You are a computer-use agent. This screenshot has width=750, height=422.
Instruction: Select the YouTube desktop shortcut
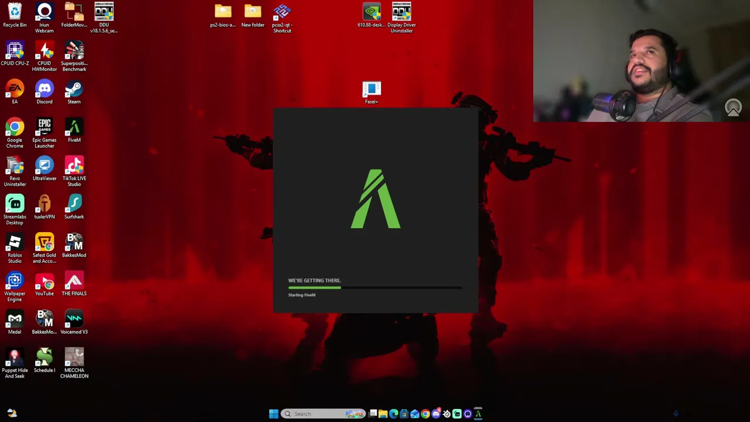click(45, 284)
